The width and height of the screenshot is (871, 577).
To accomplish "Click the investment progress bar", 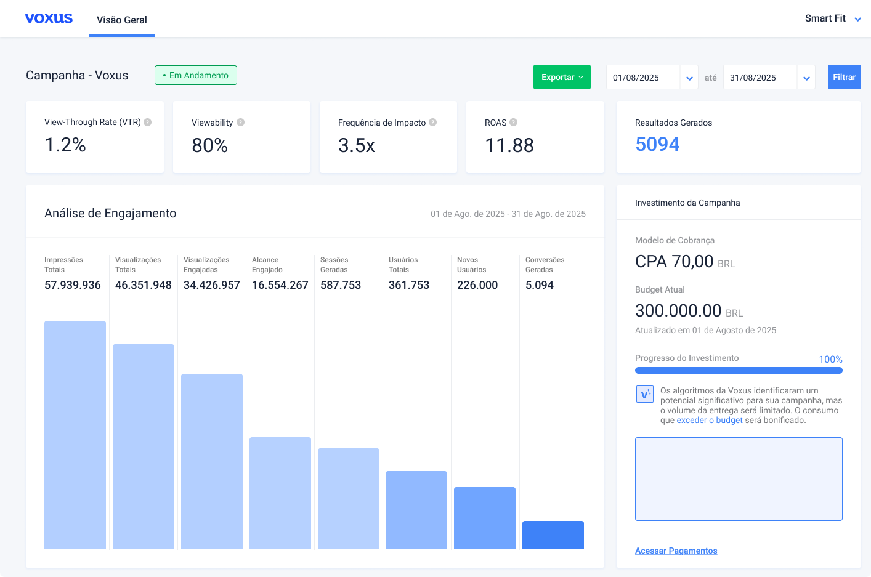I will [x=739, y=371].
